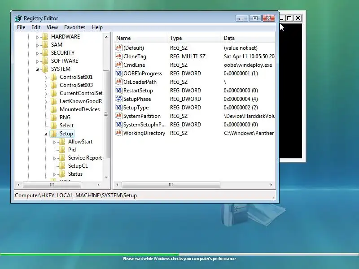Click the ControlSet003 folder icon
The image size is (359, 269).
tap(53, 85)
